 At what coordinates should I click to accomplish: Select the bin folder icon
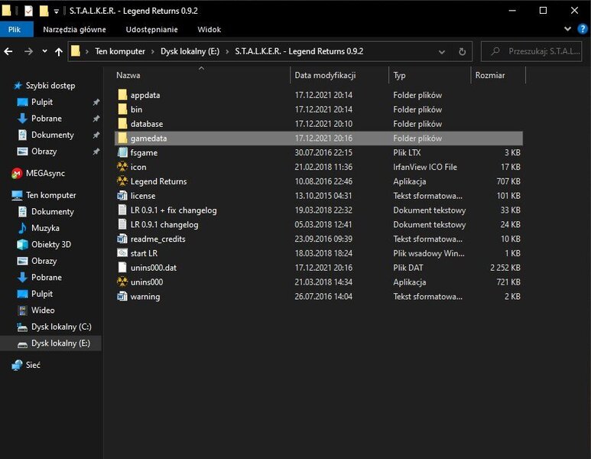click(x=122, y=109)
